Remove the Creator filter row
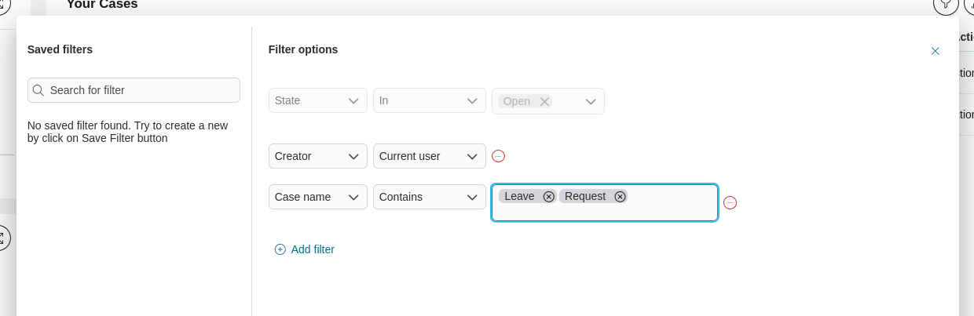Screen dimensions: 974x316 click(498, 156)
